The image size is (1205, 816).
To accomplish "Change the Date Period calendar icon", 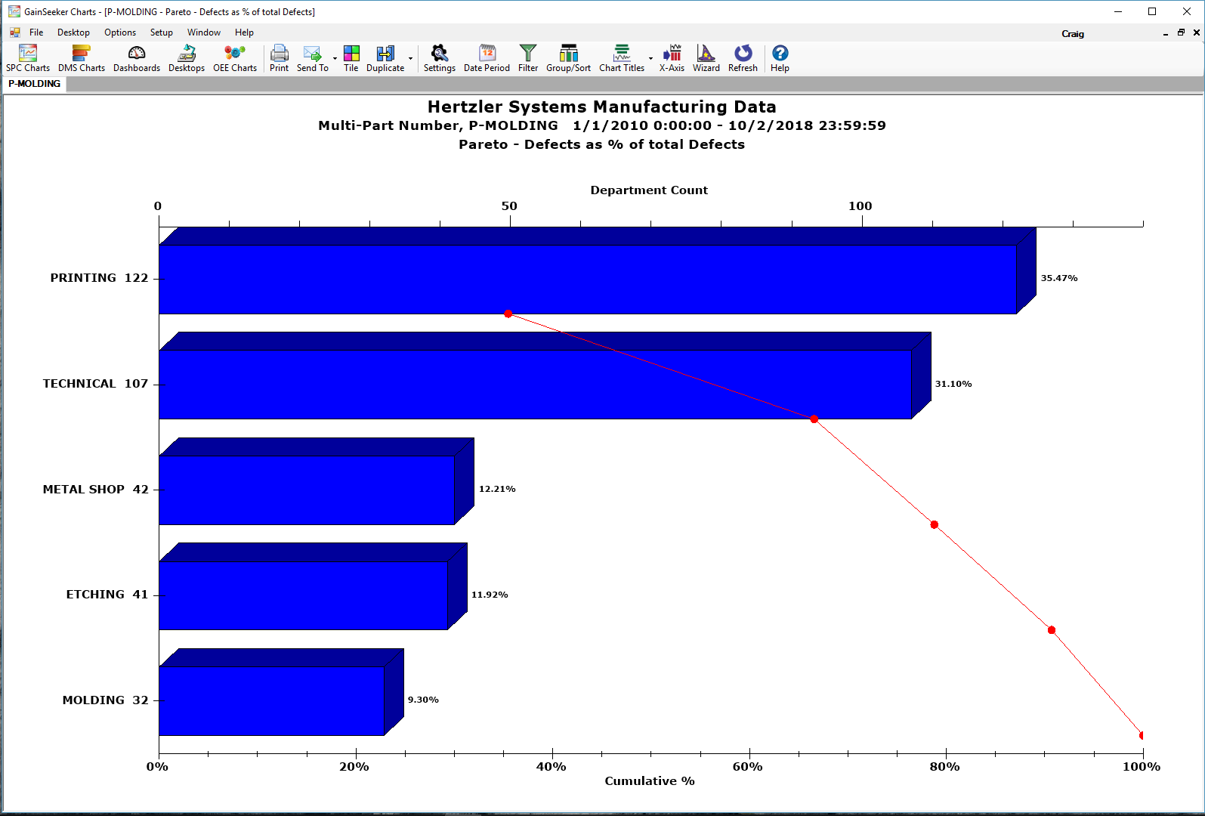I will [487, 58].
